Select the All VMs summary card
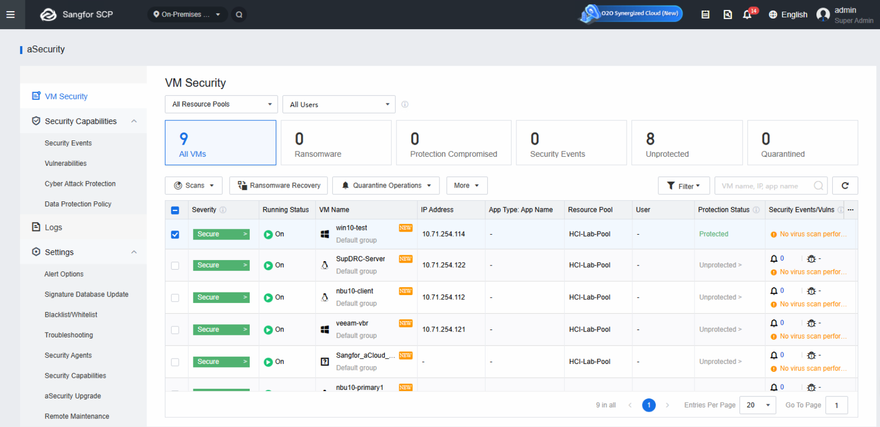The width and height of the screenshot is (880, 427). (221, 143)
